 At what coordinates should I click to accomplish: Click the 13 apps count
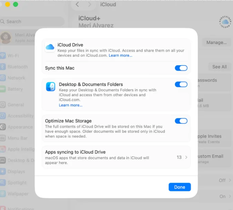point(179,157)
